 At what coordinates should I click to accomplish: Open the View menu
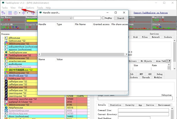[13, 8]
